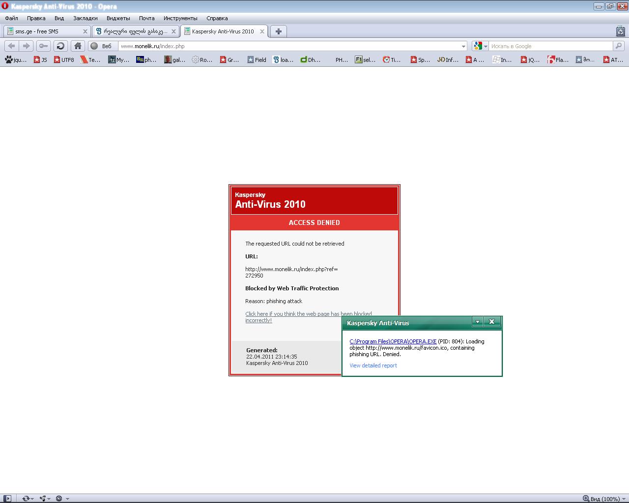Image resolution: width=629 pixels, height=503 pixels.
Task: Open the Правка menu
Action: click(x=36, y=18)
